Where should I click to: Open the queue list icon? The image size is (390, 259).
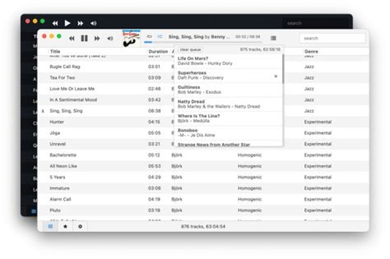pyautogui.click(x=273, y=38)
